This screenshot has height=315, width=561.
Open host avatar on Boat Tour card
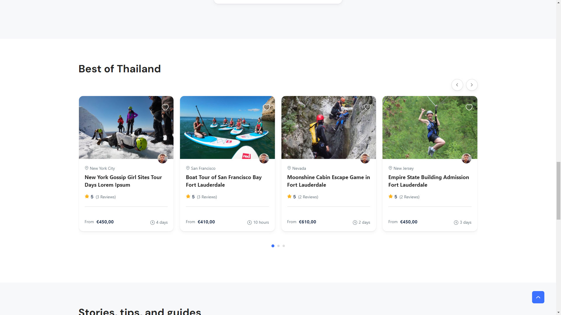pyautogui.click(x=264, y=158)
